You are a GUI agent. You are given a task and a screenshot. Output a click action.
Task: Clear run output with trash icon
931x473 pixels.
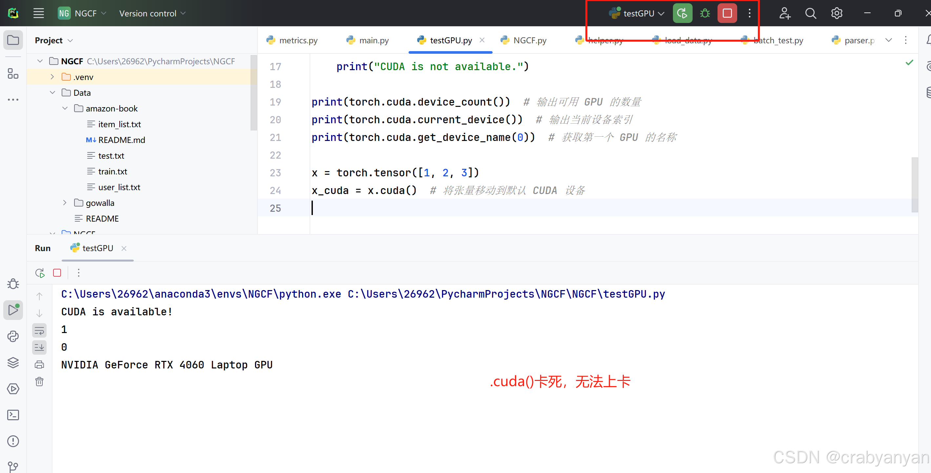pyautogui.click(x=39, y=382)
